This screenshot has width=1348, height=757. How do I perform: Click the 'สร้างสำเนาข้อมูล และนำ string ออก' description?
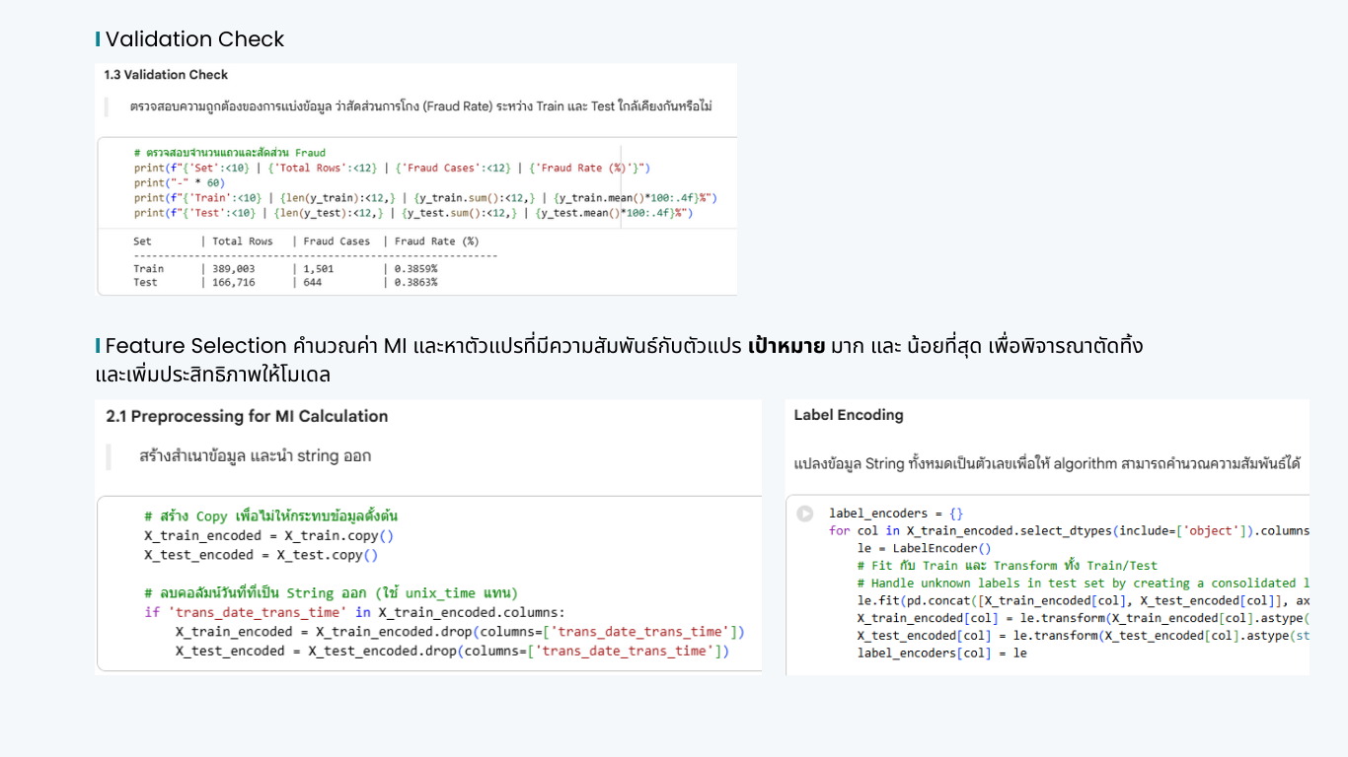tap(256, 456)
